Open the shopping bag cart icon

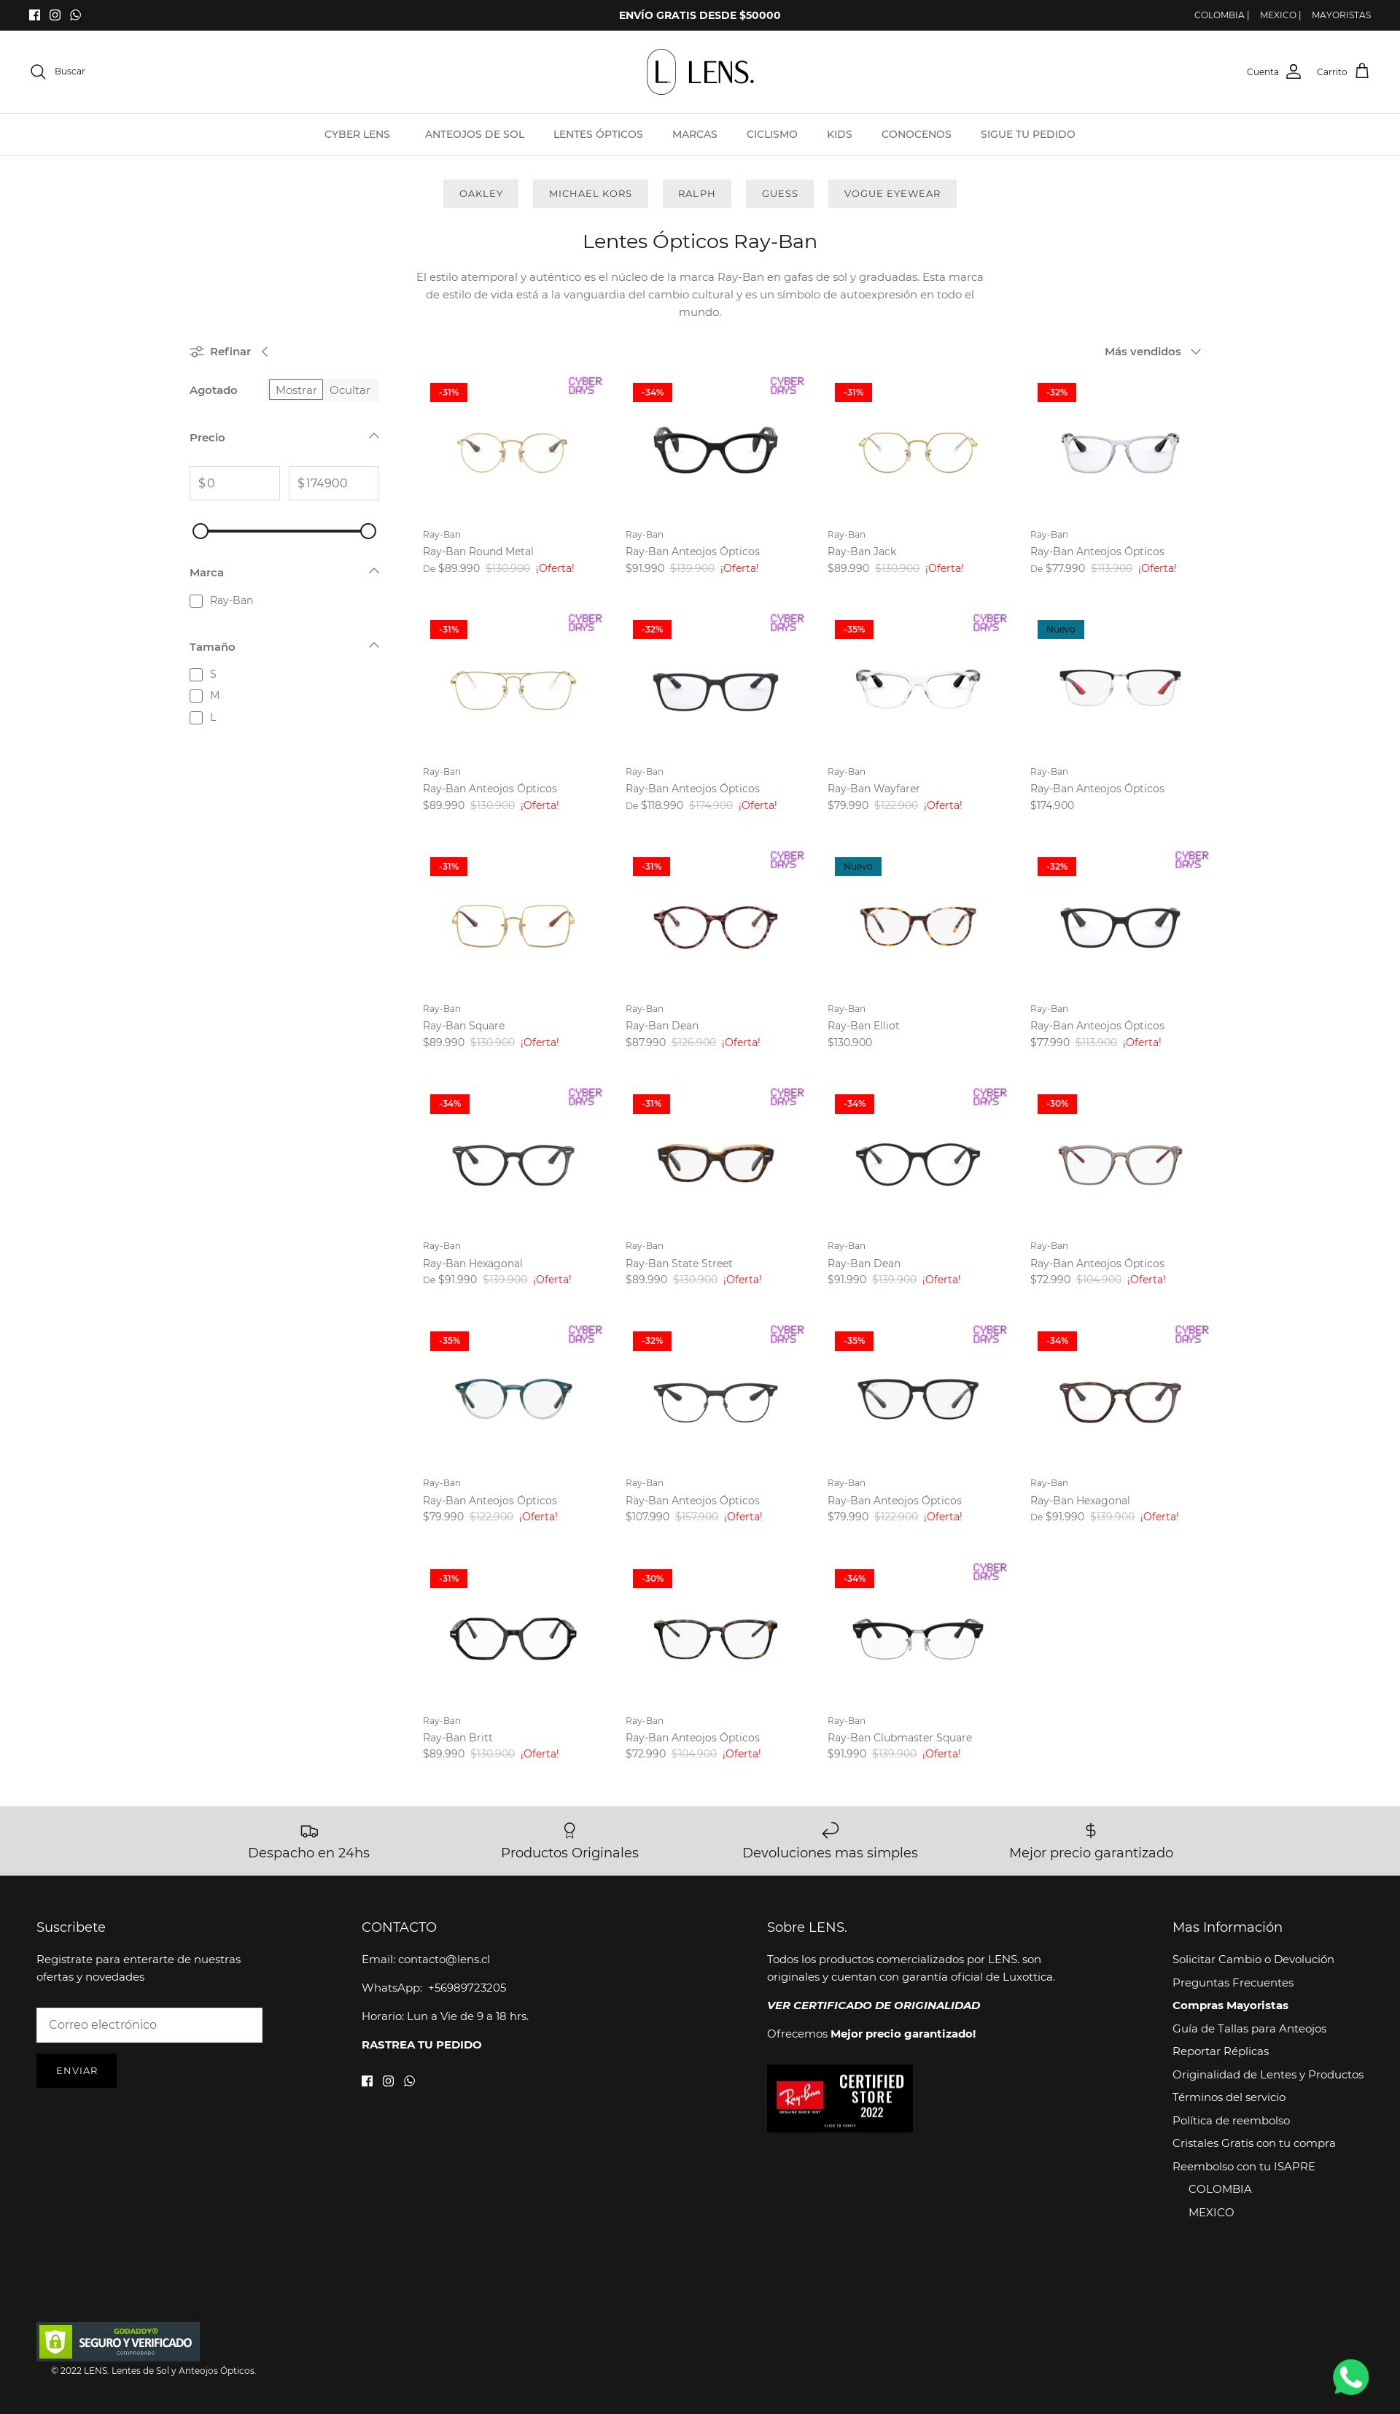click(x=1361, y=71)
